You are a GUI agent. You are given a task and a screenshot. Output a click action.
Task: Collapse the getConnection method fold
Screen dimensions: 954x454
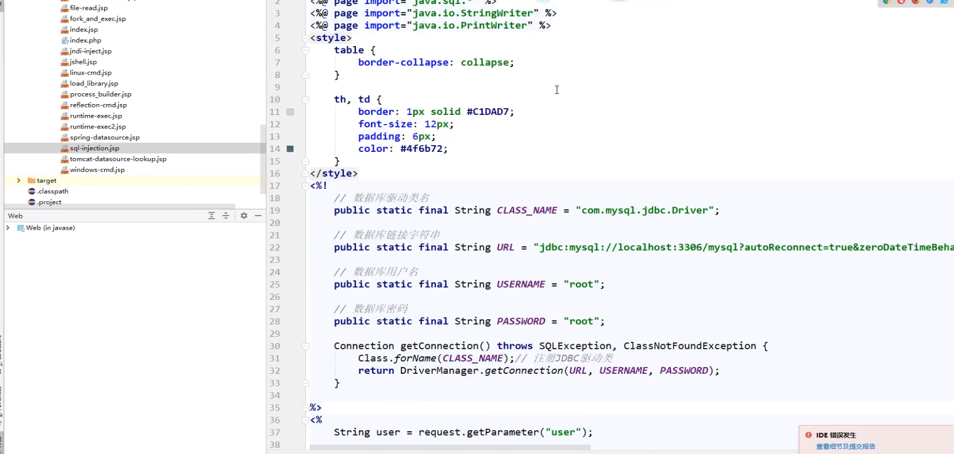coord(305,346)
